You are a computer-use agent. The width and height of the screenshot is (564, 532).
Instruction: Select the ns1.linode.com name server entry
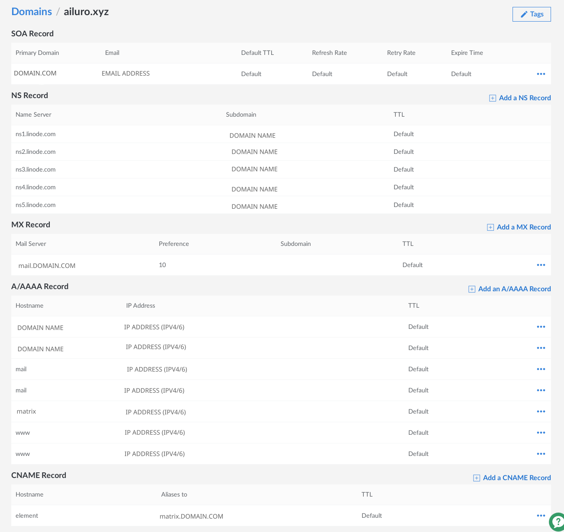35,134
